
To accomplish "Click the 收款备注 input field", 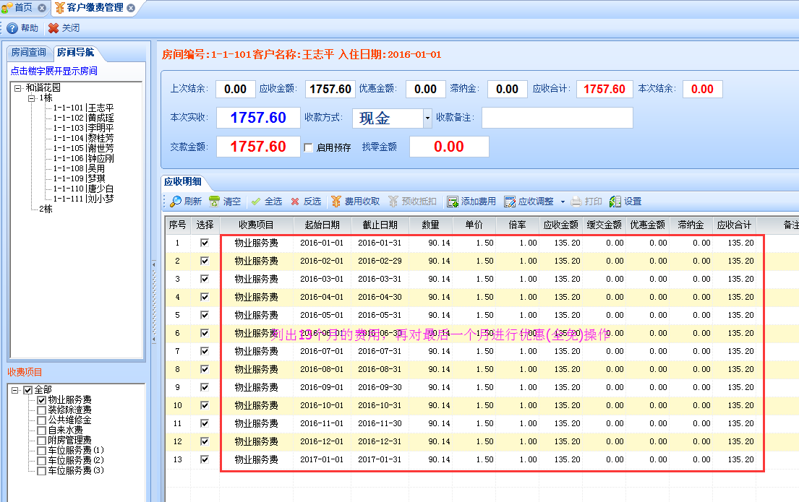I will point(557,118).
